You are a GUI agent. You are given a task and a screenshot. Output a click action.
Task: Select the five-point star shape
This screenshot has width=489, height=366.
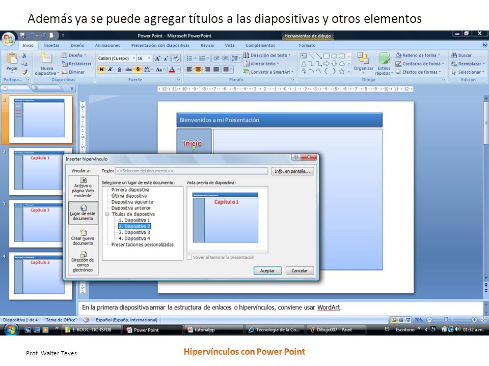342,72
